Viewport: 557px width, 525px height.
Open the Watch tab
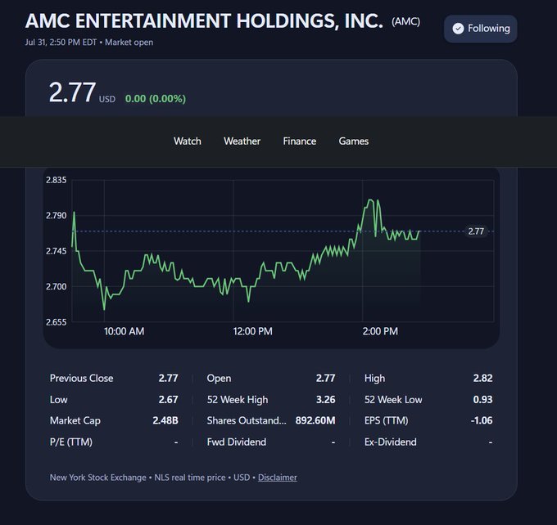[188, 141]
